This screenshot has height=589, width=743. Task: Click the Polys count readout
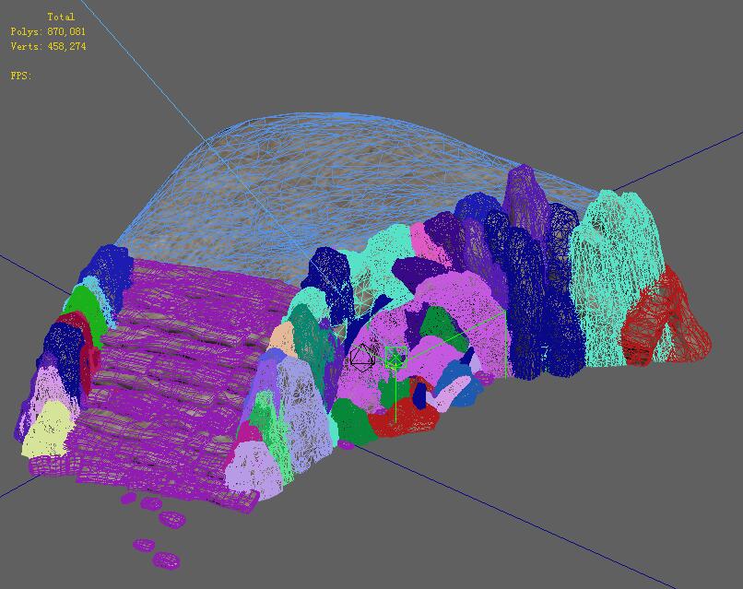tap(48, 31)
